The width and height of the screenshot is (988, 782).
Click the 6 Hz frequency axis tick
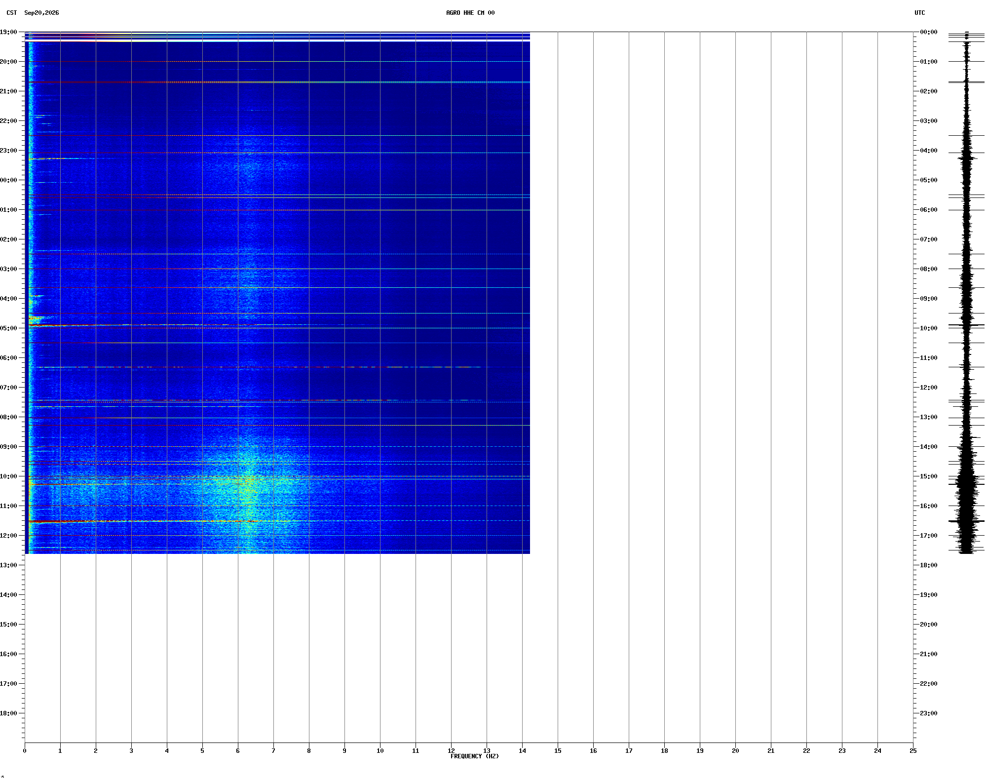(238, 750)
